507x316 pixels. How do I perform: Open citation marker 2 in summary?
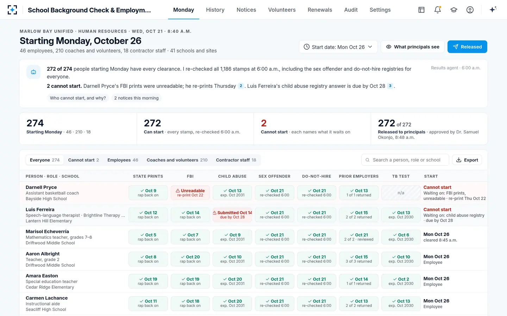(241, 86)
